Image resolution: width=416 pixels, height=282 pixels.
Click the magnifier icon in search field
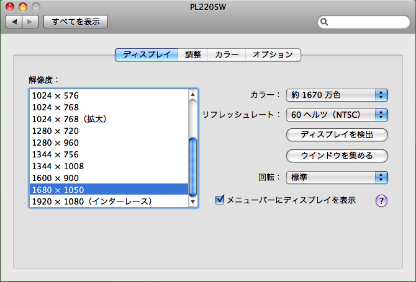(x=324, y=22)
